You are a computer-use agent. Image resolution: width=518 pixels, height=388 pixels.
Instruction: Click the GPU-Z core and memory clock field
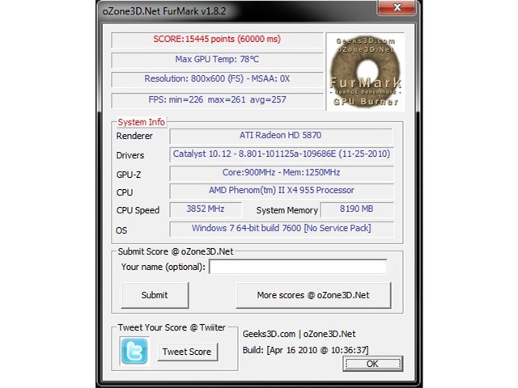pyautogui.click(x=281, y=173)
